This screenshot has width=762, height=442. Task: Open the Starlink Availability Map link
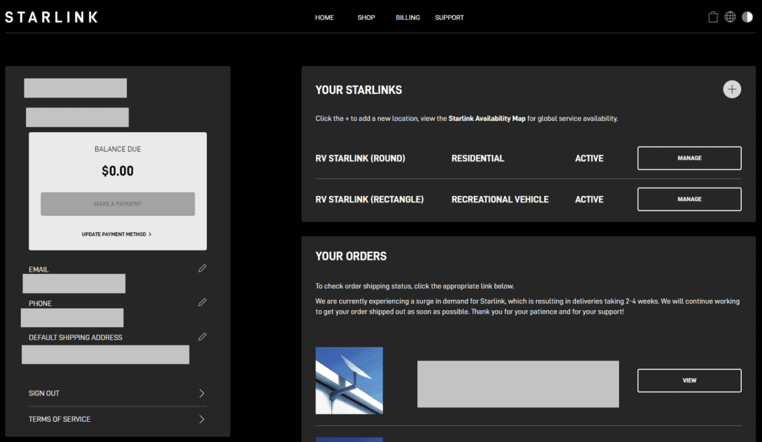(487, 118)
